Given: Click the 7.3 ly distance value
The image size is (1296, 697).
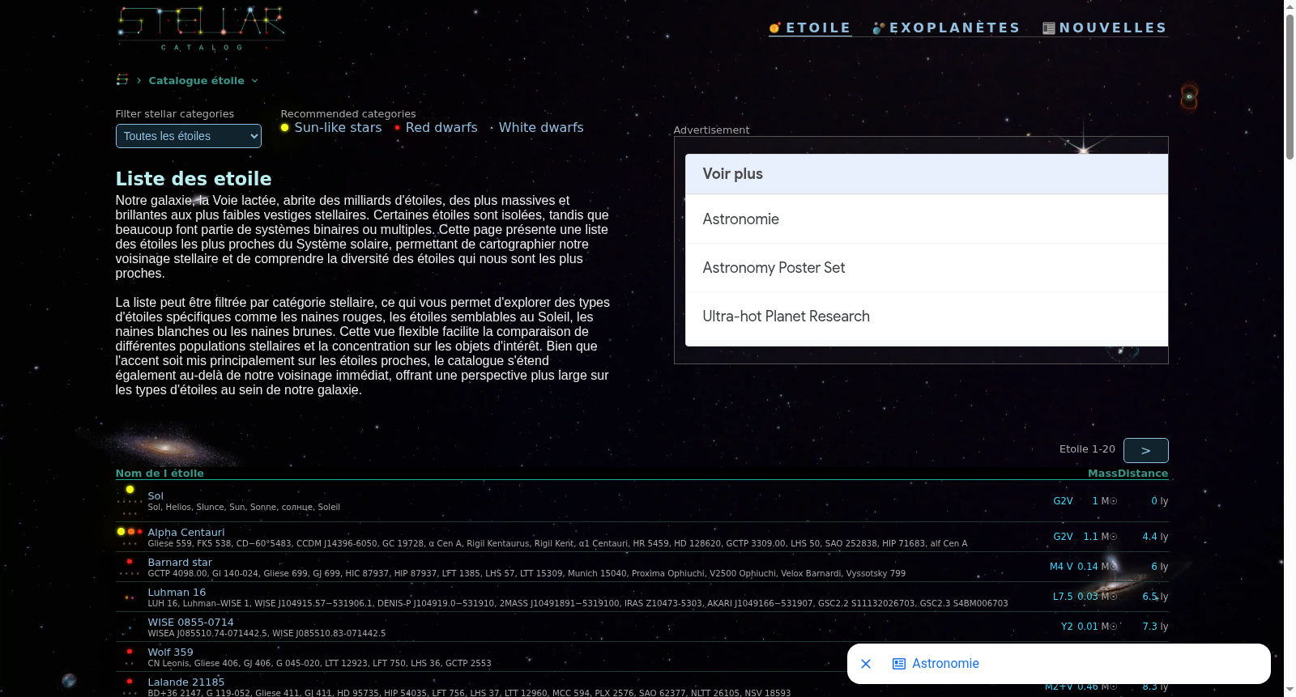Looking at the screenshot, I should pyautogui.click(x=1155, y=627).
